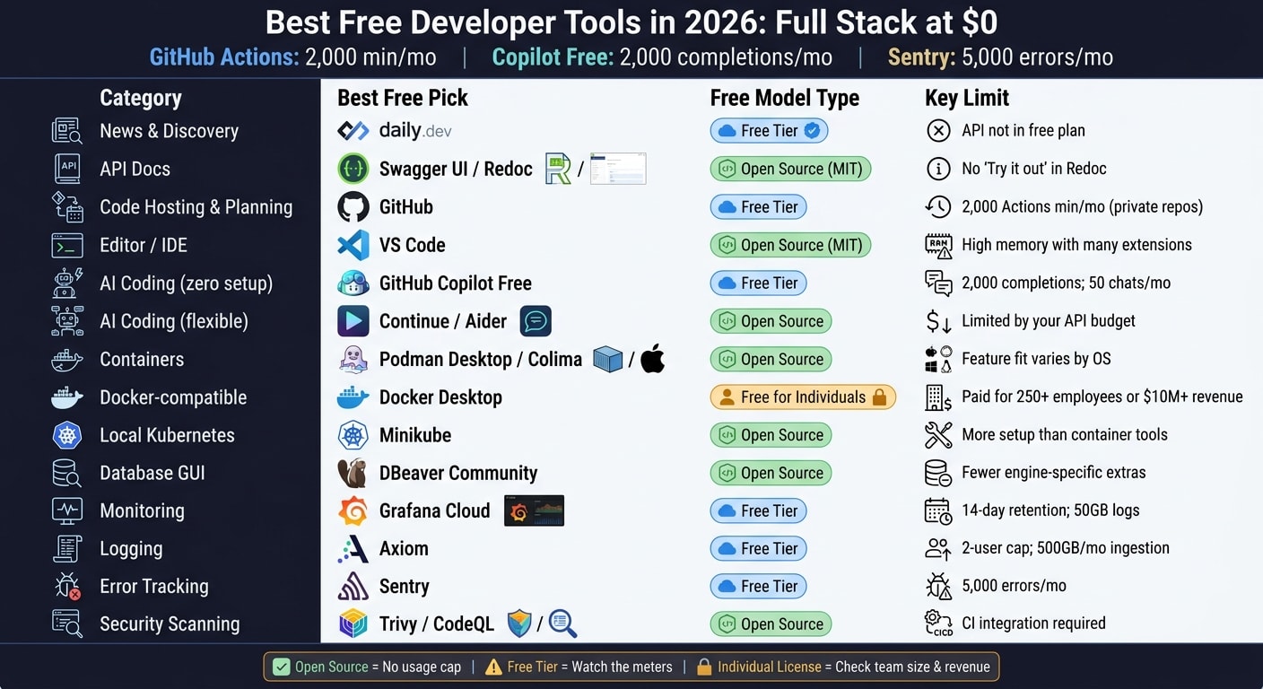Click the Open Source (MIT) badge for VS Code
Image resolution: width=1263 pixels, height=689 pixels.
790,245
